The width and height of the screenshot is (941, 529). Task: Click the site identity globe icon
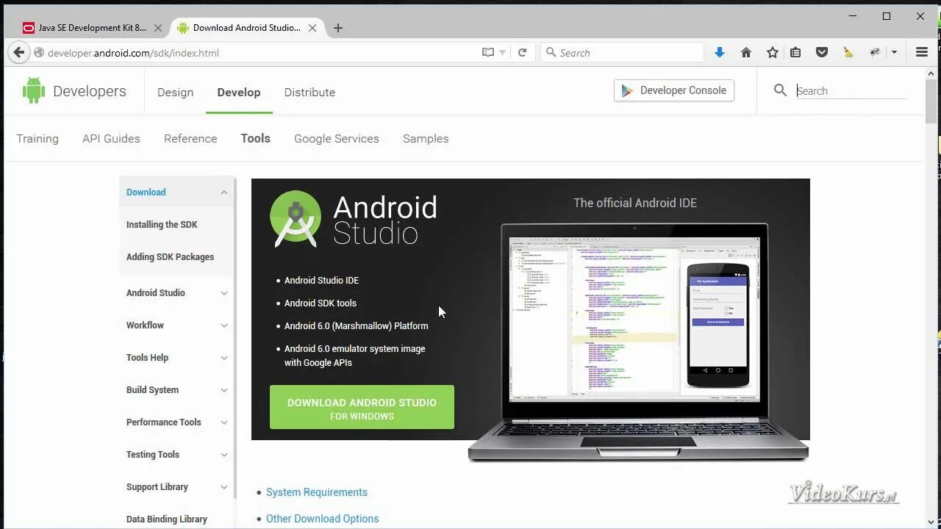tap(40, 53)
